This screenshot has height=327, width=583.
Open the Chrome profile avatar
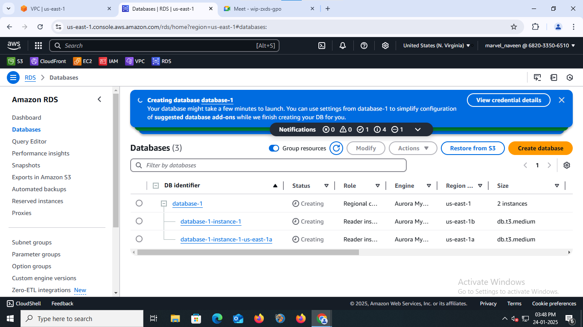[558, 27]
